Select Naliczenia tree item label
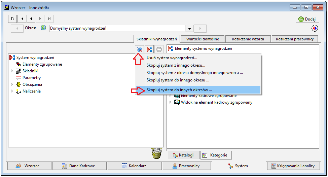328x177 pixels. coord(32,91)
